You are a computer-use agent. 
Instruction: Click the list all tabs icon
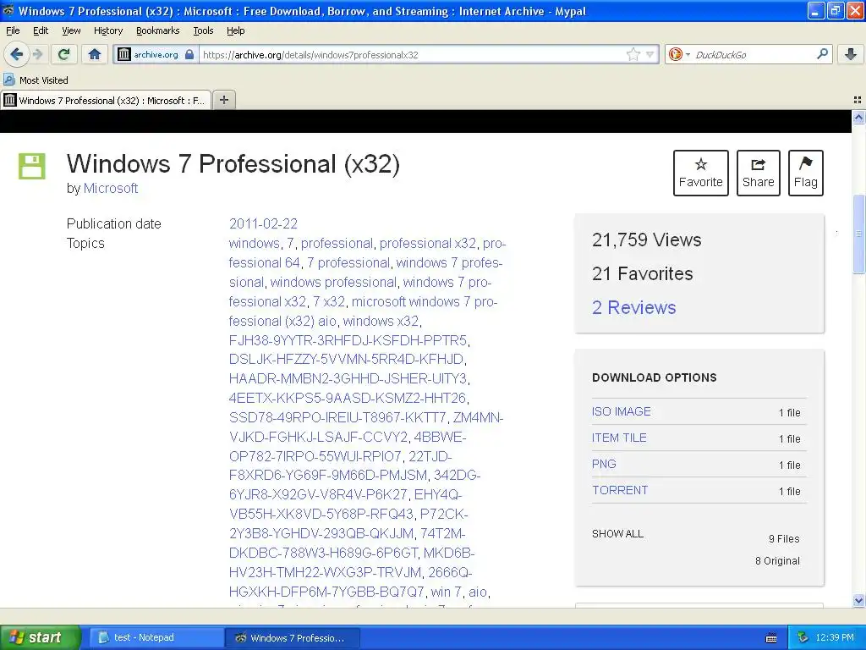coord(858,100)
